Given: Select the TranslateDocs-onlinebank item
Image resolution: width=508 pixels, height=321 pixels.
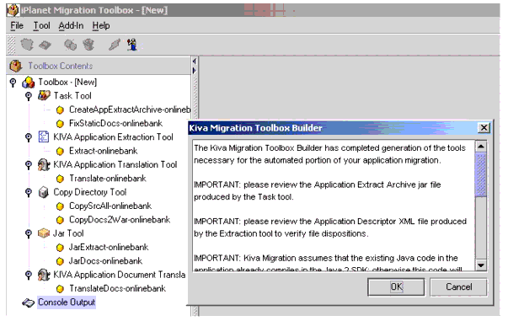Looking at the screenshot, I should 117,289.
